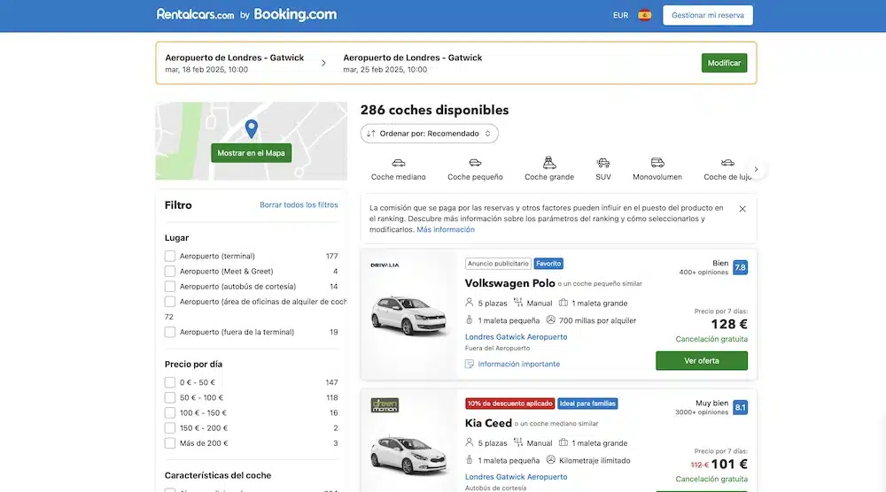Check Aeropuerto (terminal) filter
The height and width of the screenshot is (492, 886).
pyautogui.click(x=170, y=256)
